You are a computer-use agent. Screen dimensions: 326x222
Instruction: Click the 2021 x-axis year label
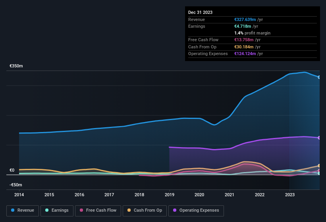[x=230, y=195]
